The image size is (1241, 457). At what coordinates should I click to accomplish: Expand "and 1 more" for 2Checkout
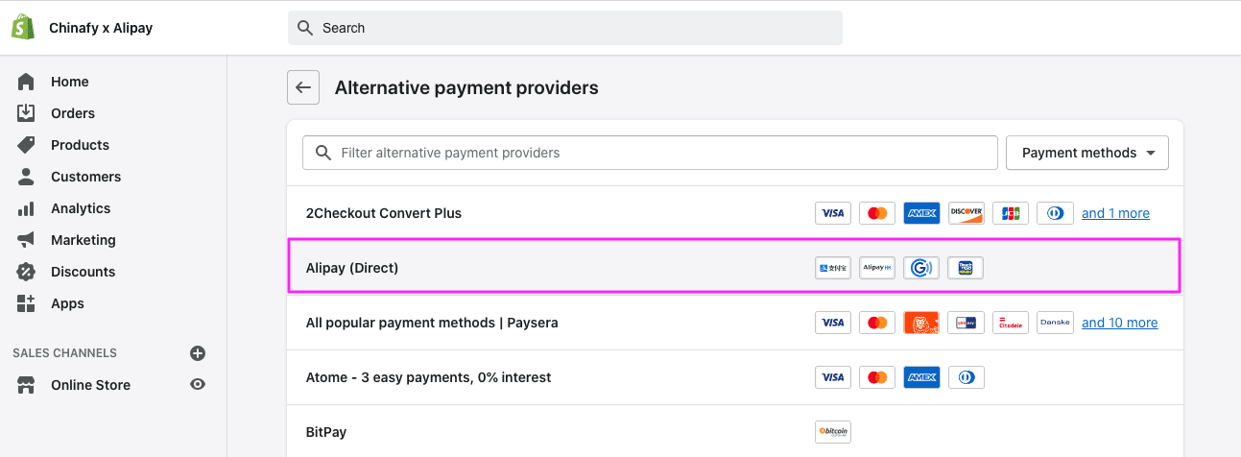1115,213
